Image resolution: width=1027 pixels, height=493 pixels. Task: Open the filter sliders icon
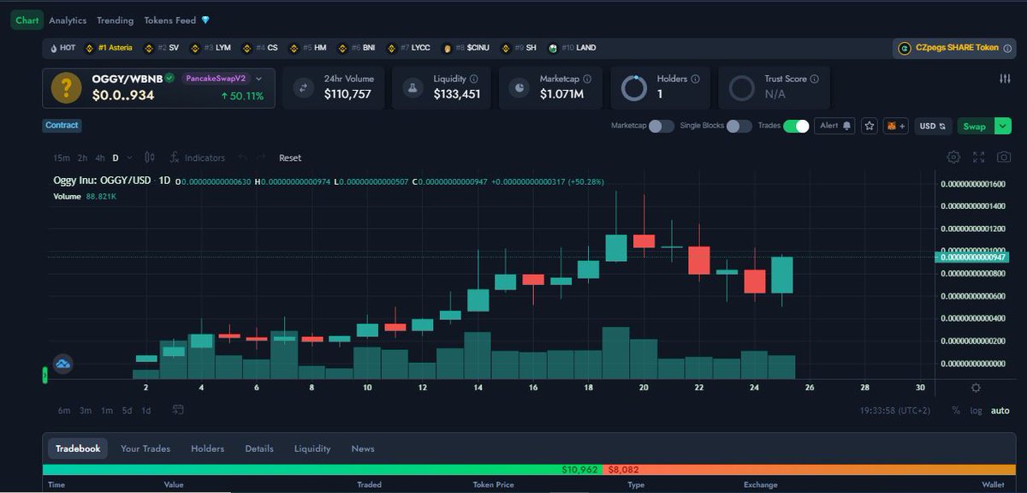pyautogui.click(x=1005, y=79)
